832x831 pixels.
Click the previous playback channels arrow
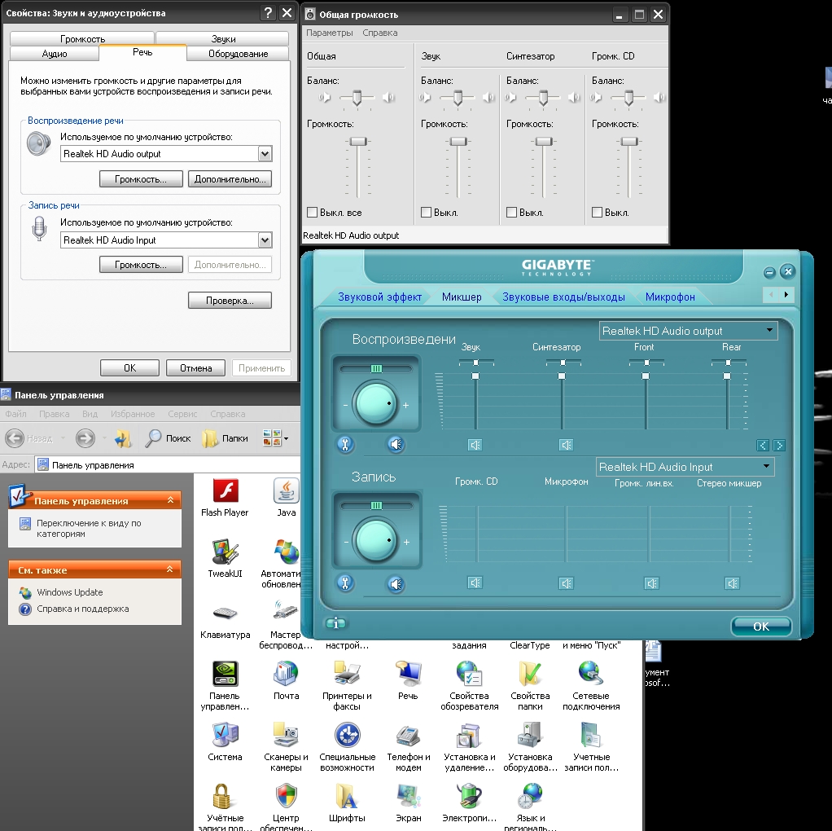pyautogui.click(x=763, y=445)
